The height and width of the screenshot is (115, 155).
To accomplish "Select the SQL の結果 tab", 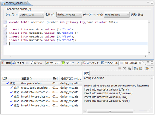I will [x=130, y=63].
